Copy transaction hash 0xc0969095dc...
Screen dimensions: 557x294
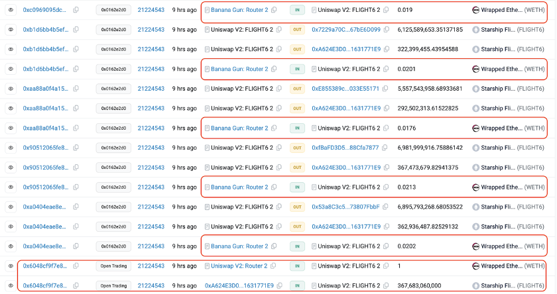(76, 10)
